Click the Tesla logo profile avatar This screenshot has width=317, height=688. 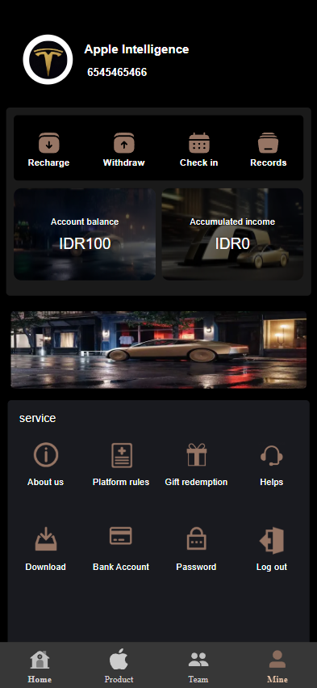coord(48,60)
